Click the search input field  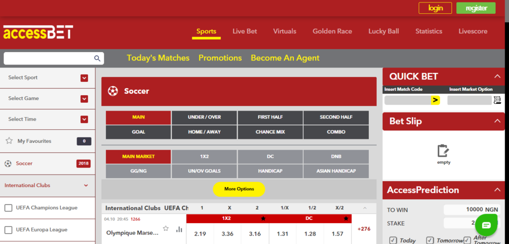coord(49,59)
